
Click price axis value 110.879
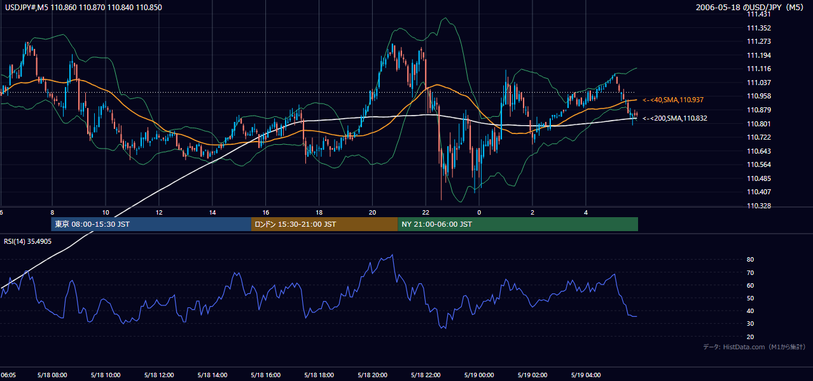(758, 110)
